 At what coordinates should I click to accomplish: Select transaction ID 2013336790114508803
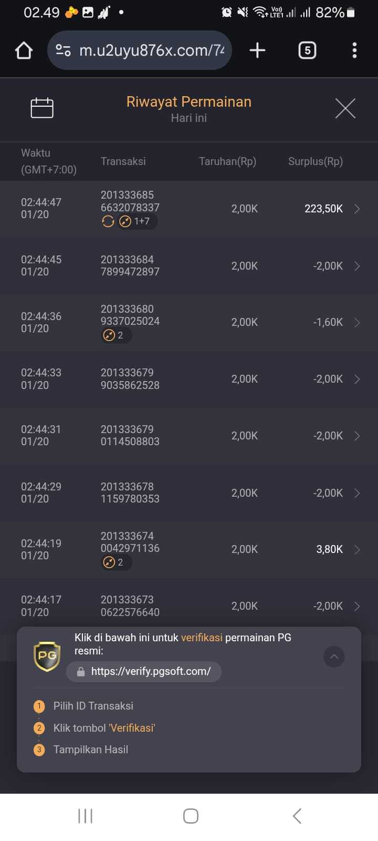pyautogui.click(x=130, y=435)
